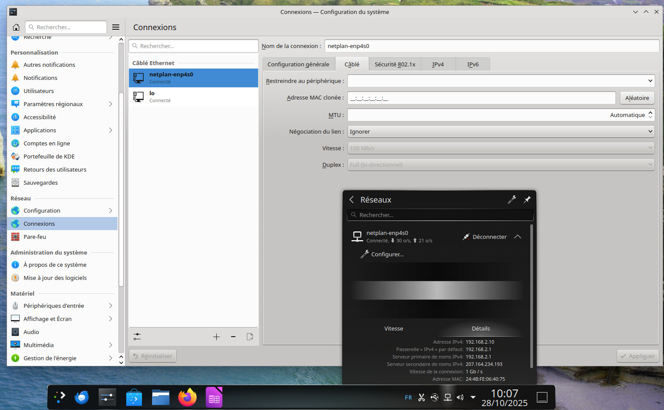Open the Négociation du lien dropdown

[501, 131]
